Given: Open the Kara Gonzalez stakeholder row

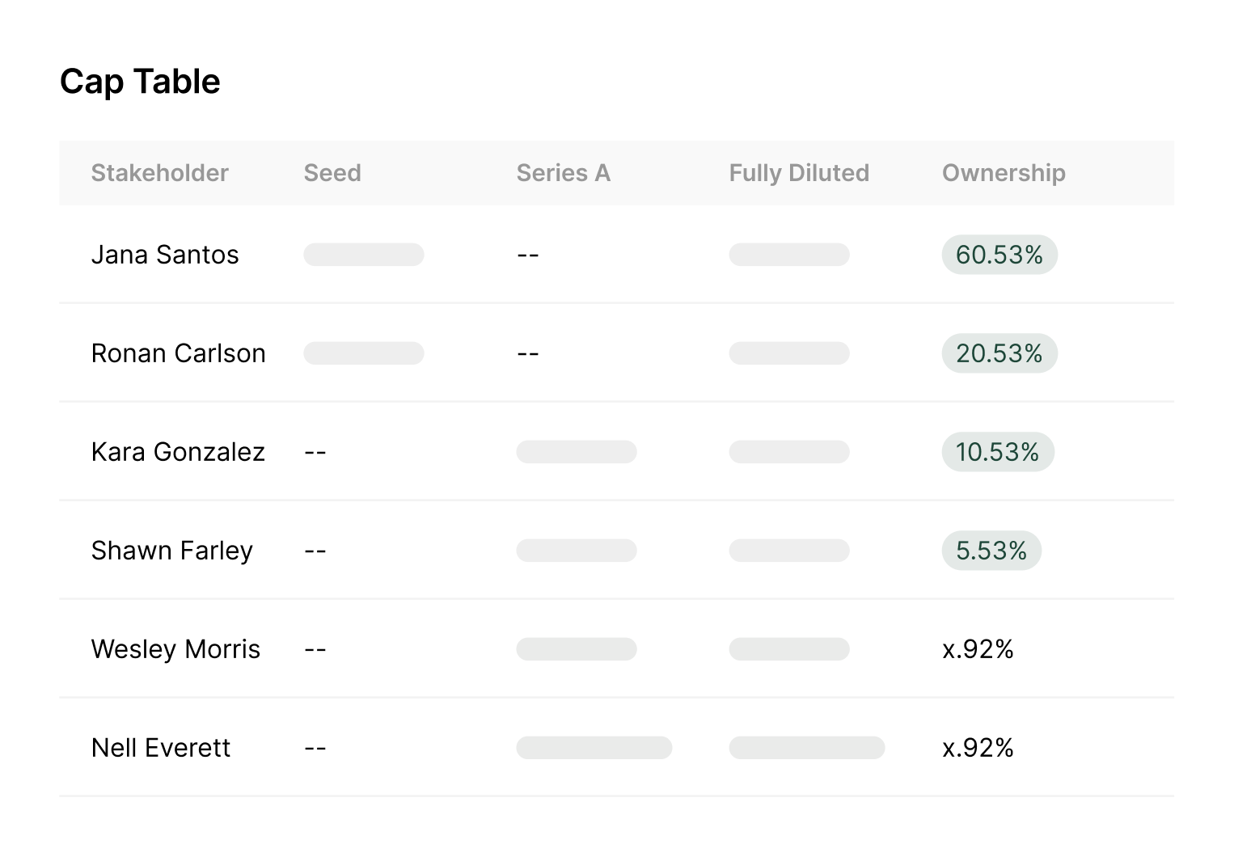Looking at the screenshot, I should pos(178,452).
